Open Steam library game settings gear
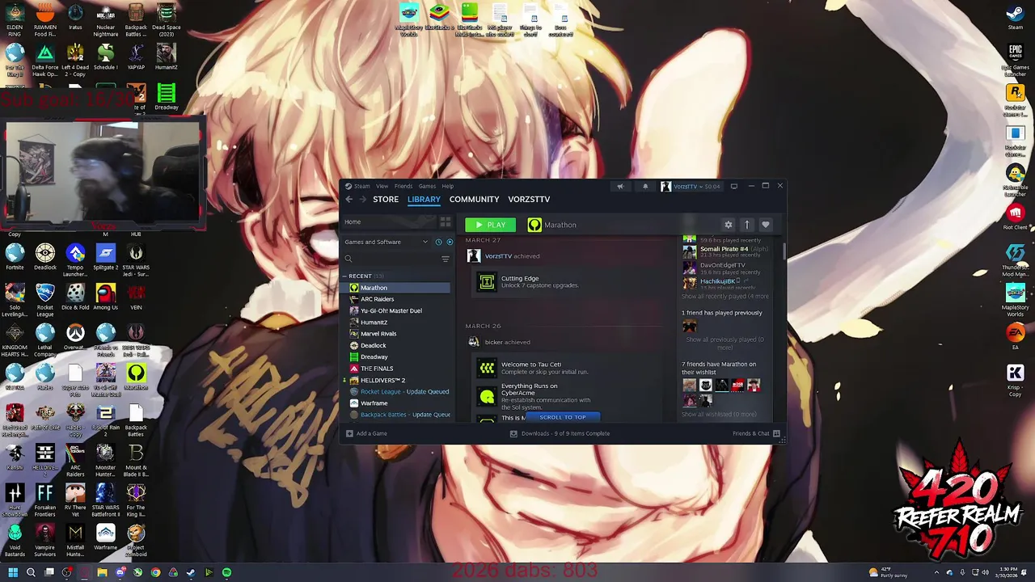 728,225
